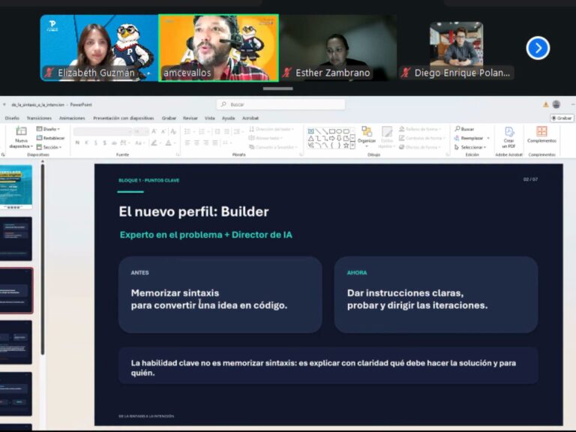Click the Buscar find tool in Edición
576x432 pixels.
[464, 129]
